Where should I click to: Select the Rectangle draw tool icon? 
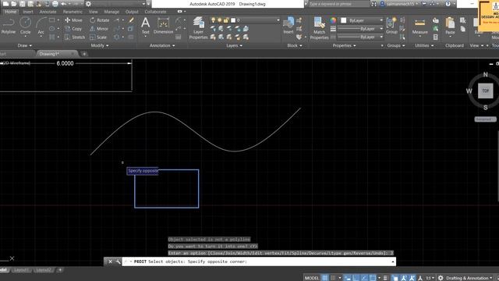tap(52, 20)
